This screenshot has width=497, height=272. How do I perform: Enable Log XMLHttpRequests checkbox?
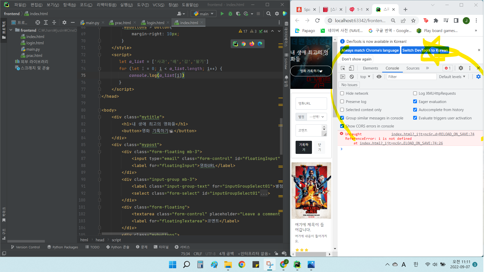(415, 93)
